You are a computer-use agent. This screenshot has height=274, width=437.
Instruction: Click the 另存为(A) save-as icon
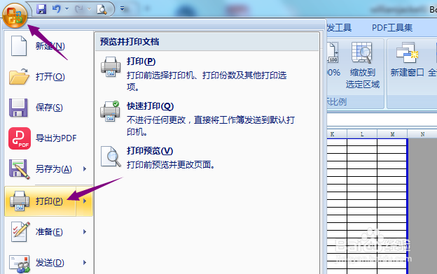point(19,169)
